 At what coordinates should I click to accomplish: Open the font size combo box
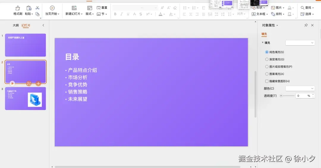(x=151, y=8)
